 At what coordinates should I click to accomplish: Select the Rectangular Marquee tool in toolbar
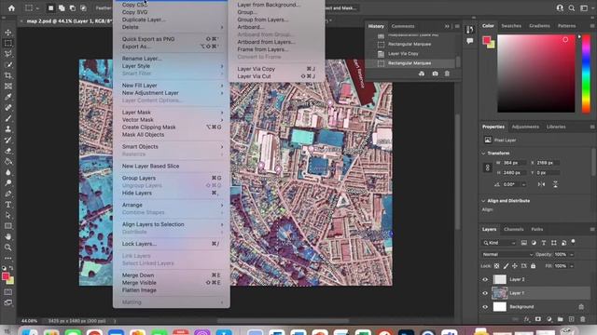[x=8, y=43]
